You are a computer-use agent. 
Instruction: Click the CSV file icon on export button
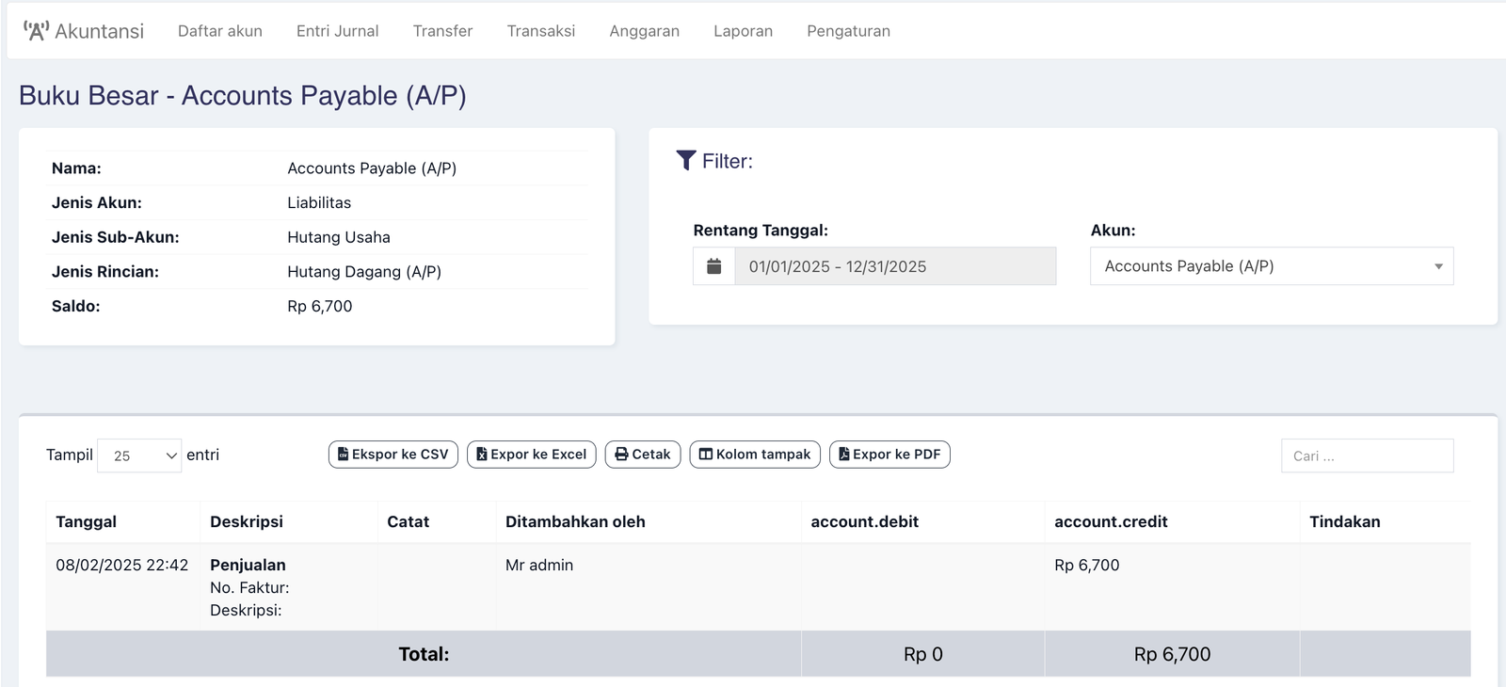344,455
